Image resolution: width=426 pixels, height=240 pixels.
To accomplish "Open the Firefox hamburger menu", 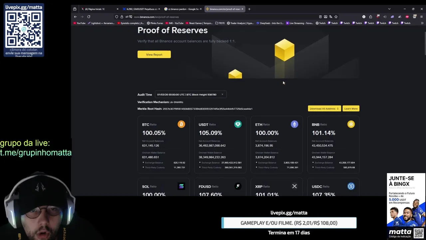I will click(x=421, y=17).
